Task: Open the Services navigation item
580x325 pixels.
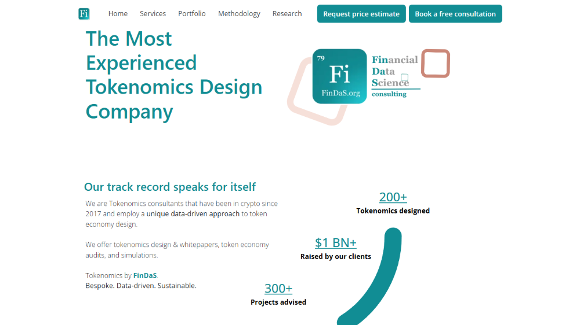Action: (153, 14)
